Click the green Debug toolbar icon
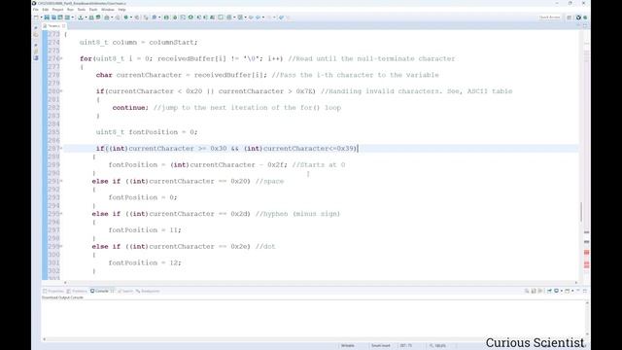622x350 pixels. click(125, 17)
